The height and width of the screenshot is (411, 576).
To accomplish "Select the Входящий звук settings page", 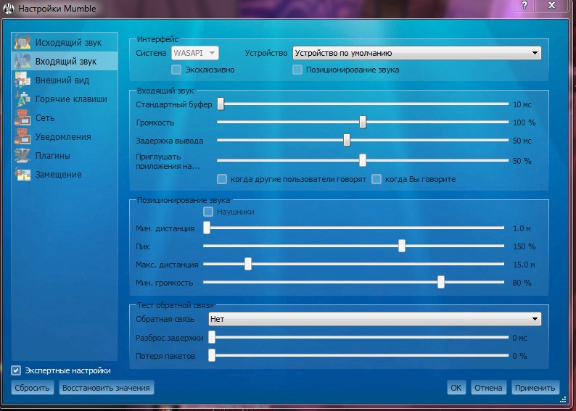I will click(66, 62).
